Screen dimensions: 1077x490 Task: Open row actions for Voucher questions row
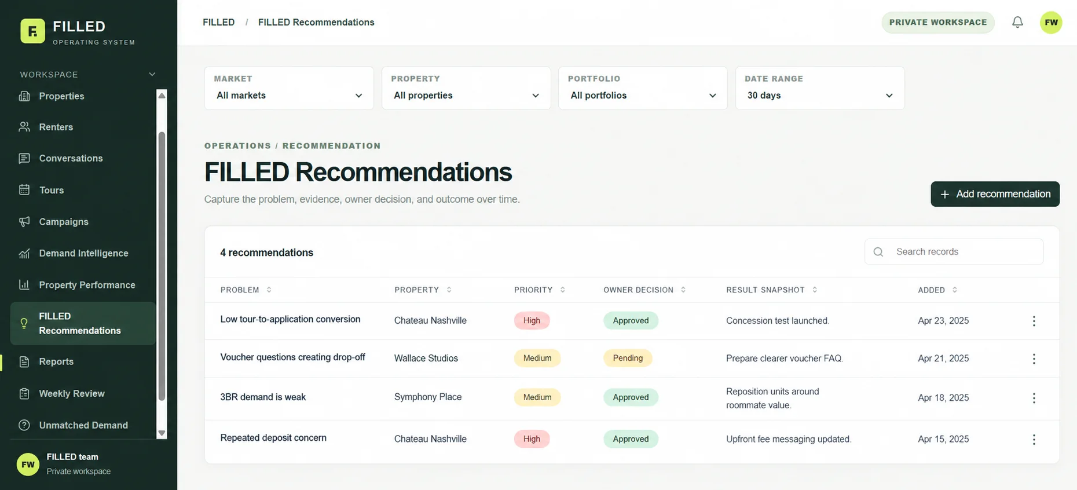1034,359
